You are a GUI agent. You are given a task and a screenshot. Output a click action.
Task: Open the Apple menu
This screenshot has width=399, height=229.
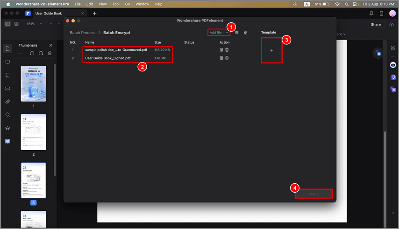click(x=8, y=4)
